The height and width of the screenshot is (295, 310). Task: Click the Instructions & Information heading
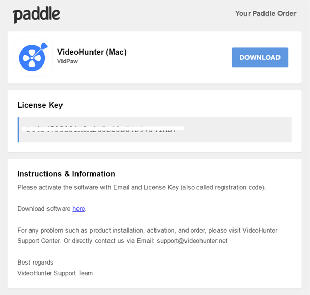[x=66, y=174]
